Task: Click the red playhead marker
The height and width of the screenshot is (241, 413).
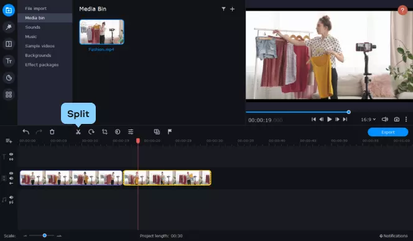Action: (138, 141)
